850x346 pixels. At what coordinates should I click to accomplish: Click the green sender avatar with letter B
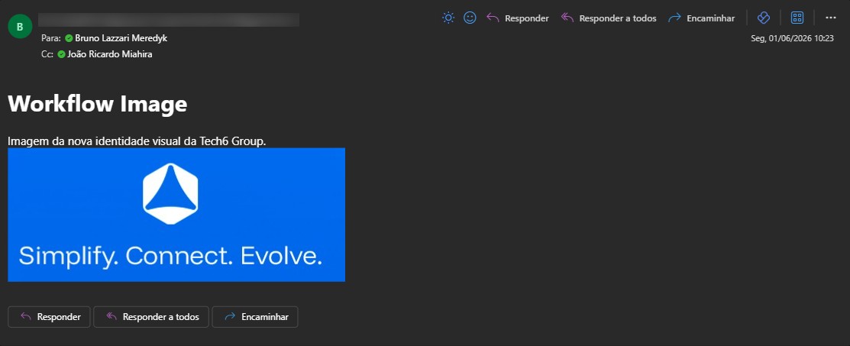tap(20, 27)
